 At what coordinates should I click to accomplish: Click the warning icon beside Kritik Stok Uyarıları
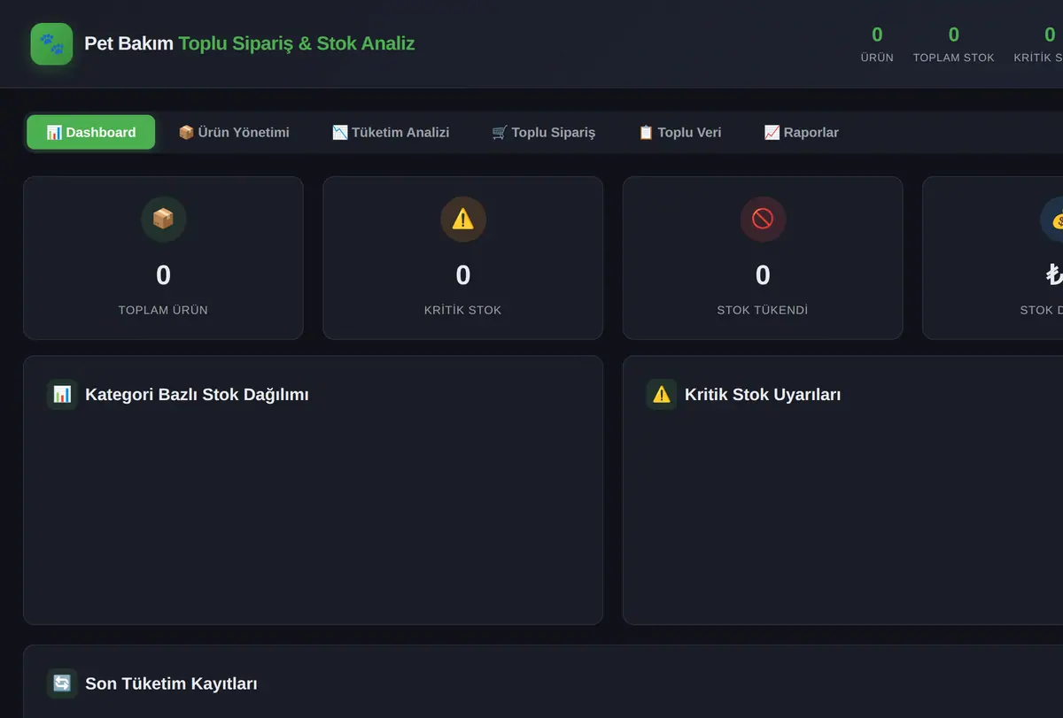pyautogui.click(x=662, y=394)
